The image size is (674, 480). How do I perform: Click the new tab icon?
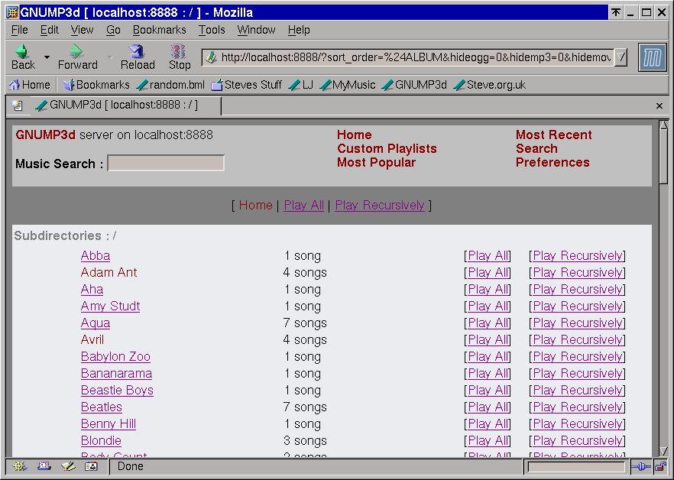coord(17,105)
